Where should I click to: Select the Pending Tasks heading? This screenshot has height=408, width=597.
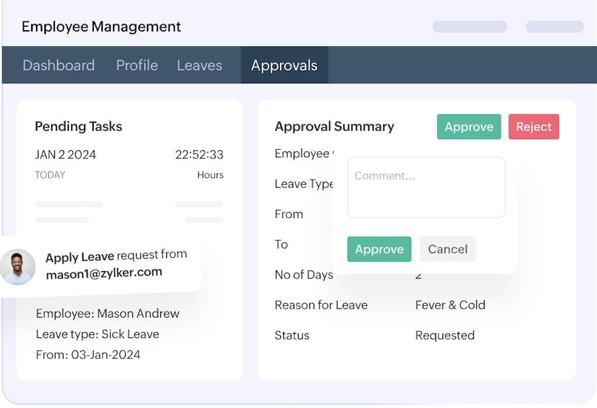coord(79,126)
